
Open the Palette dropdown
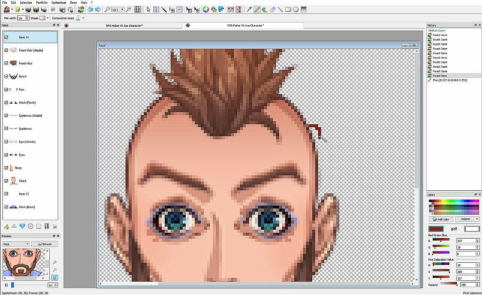click(467, 219)
